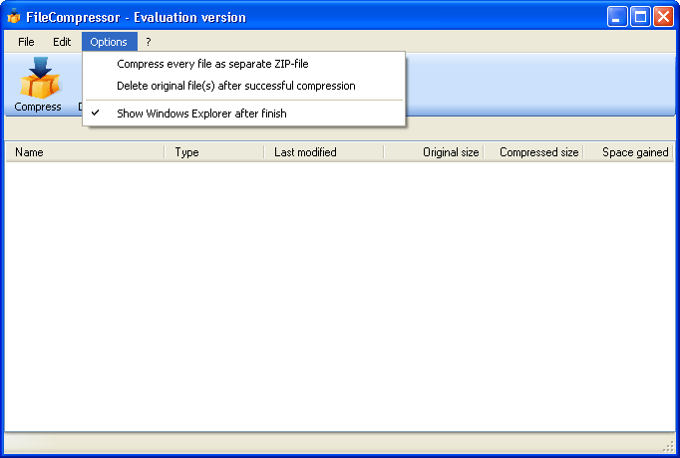This screenshot has height=458, width=680.
Task: Click the Last modified column header
Action: [323, 152]
